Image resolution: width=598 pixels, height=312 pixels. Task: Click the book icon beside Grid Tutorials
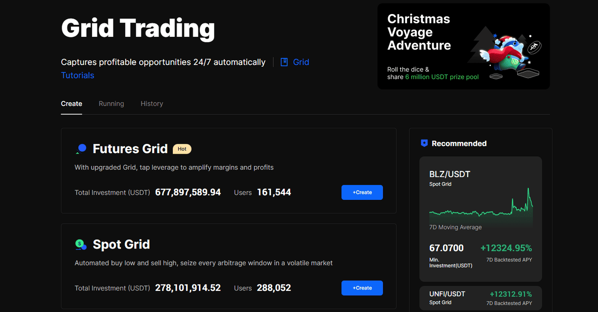(284, 62)
